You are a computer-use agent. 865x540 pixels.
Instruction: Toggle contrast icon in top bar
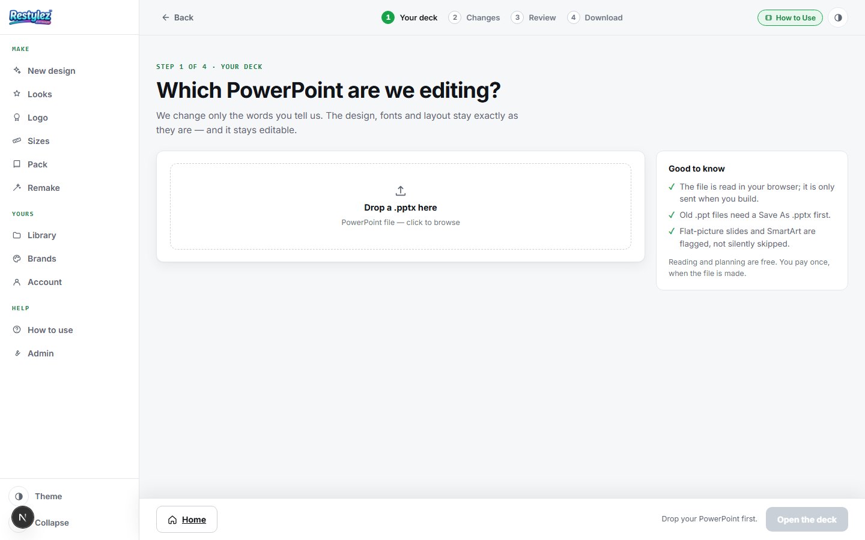point(838,17)
